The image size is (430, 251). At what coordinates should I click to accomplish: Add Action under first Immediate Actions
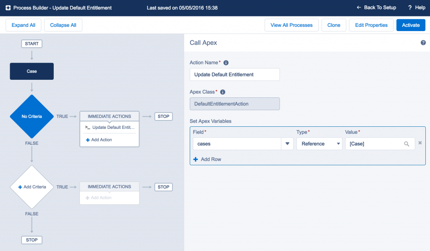(99, 140)
